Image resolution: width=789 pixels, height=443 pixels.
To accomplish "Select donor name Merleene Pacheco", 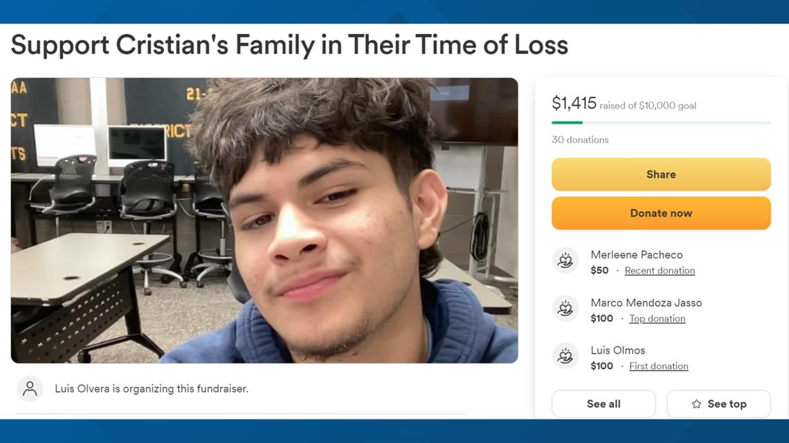I will coord(636,255).
